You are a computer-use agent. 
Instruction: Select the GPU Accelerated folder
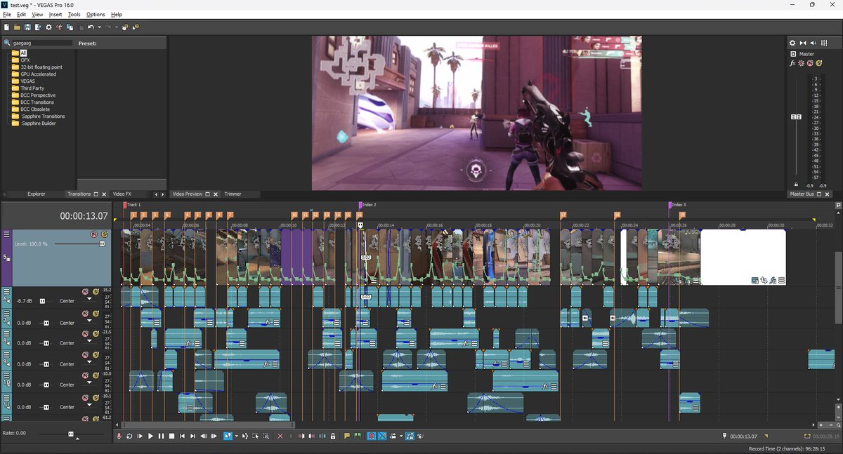[38, 74]
